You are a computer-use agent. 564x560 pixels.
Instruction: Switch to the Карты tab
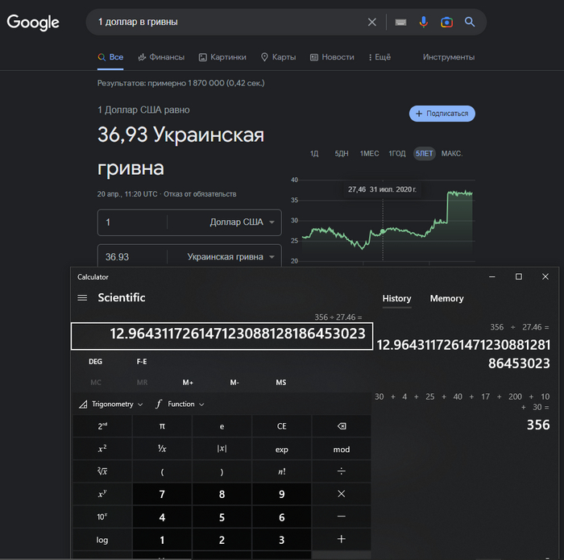tap(279, 57)
